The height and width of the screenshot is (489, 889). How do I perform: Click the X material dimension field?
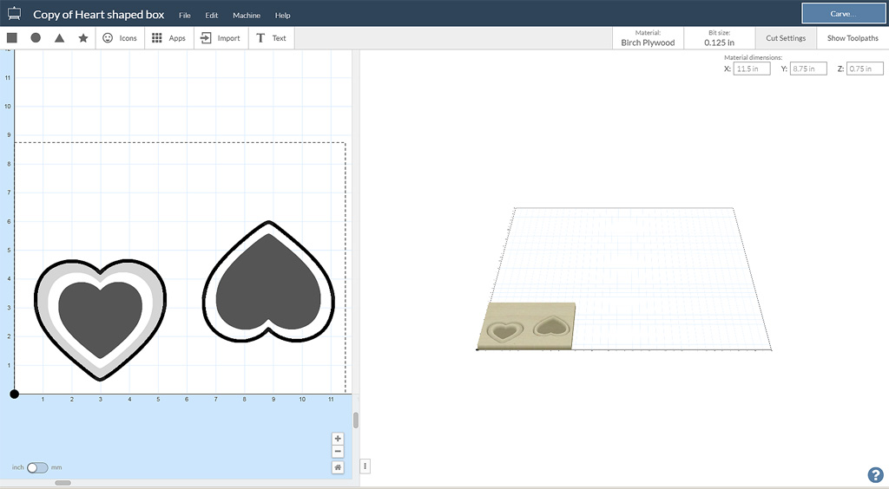pos(752,68)
